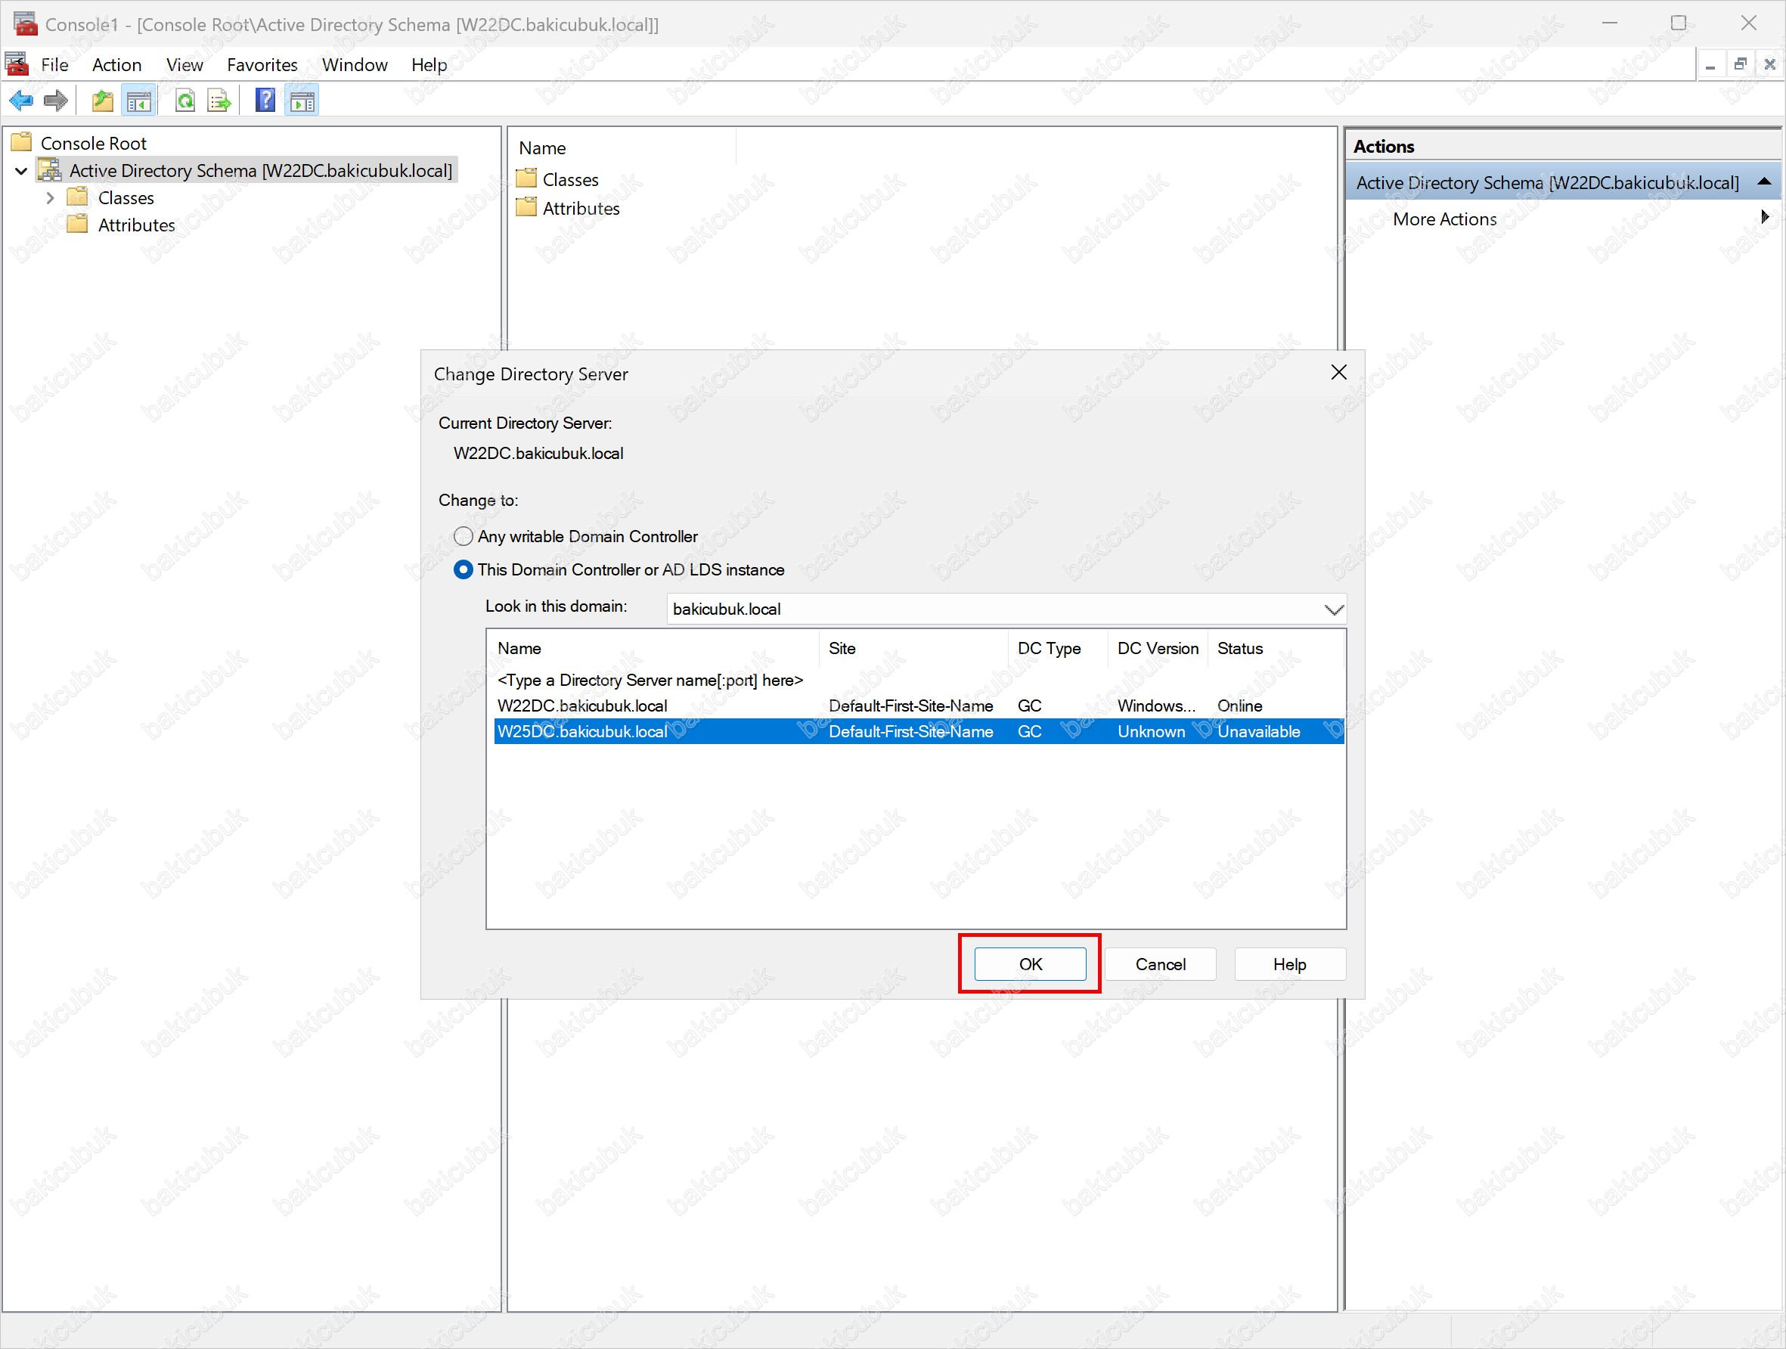Click Attributes label in the results list
This screenshot has height=1349, width=1786.
click(581, 208)
